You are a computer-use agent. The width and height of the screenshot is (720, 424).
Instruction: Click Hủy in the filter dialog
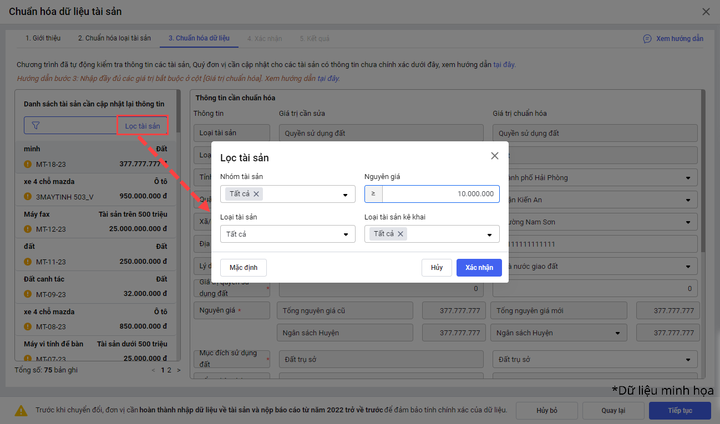tap(437, 268)
